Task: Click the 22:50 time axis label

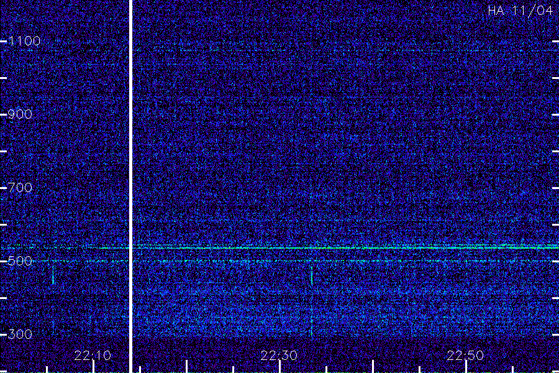Action: (465, 356)
